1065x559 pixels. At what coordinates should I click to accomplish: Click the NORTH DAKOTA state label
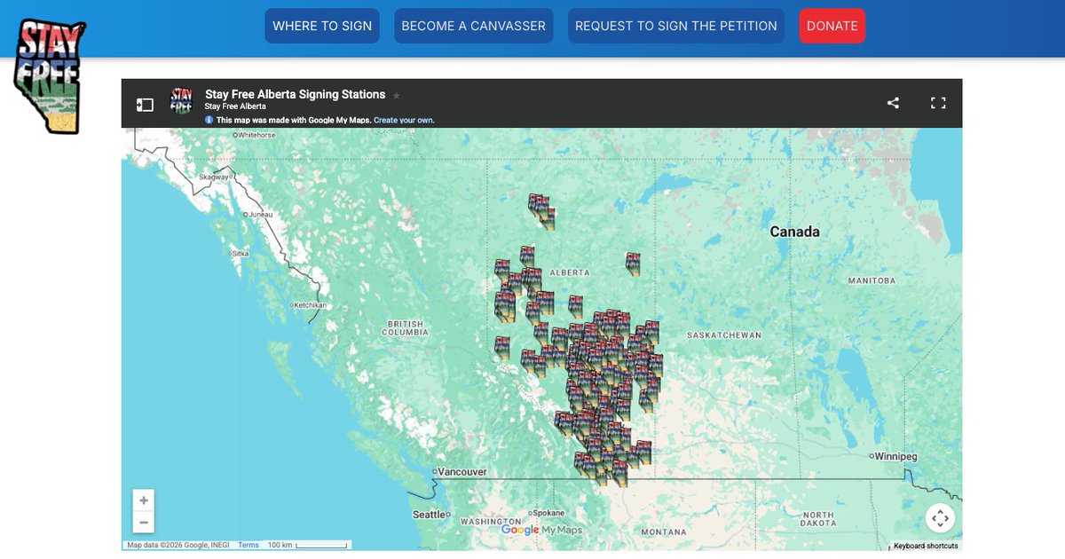point(817,520)
